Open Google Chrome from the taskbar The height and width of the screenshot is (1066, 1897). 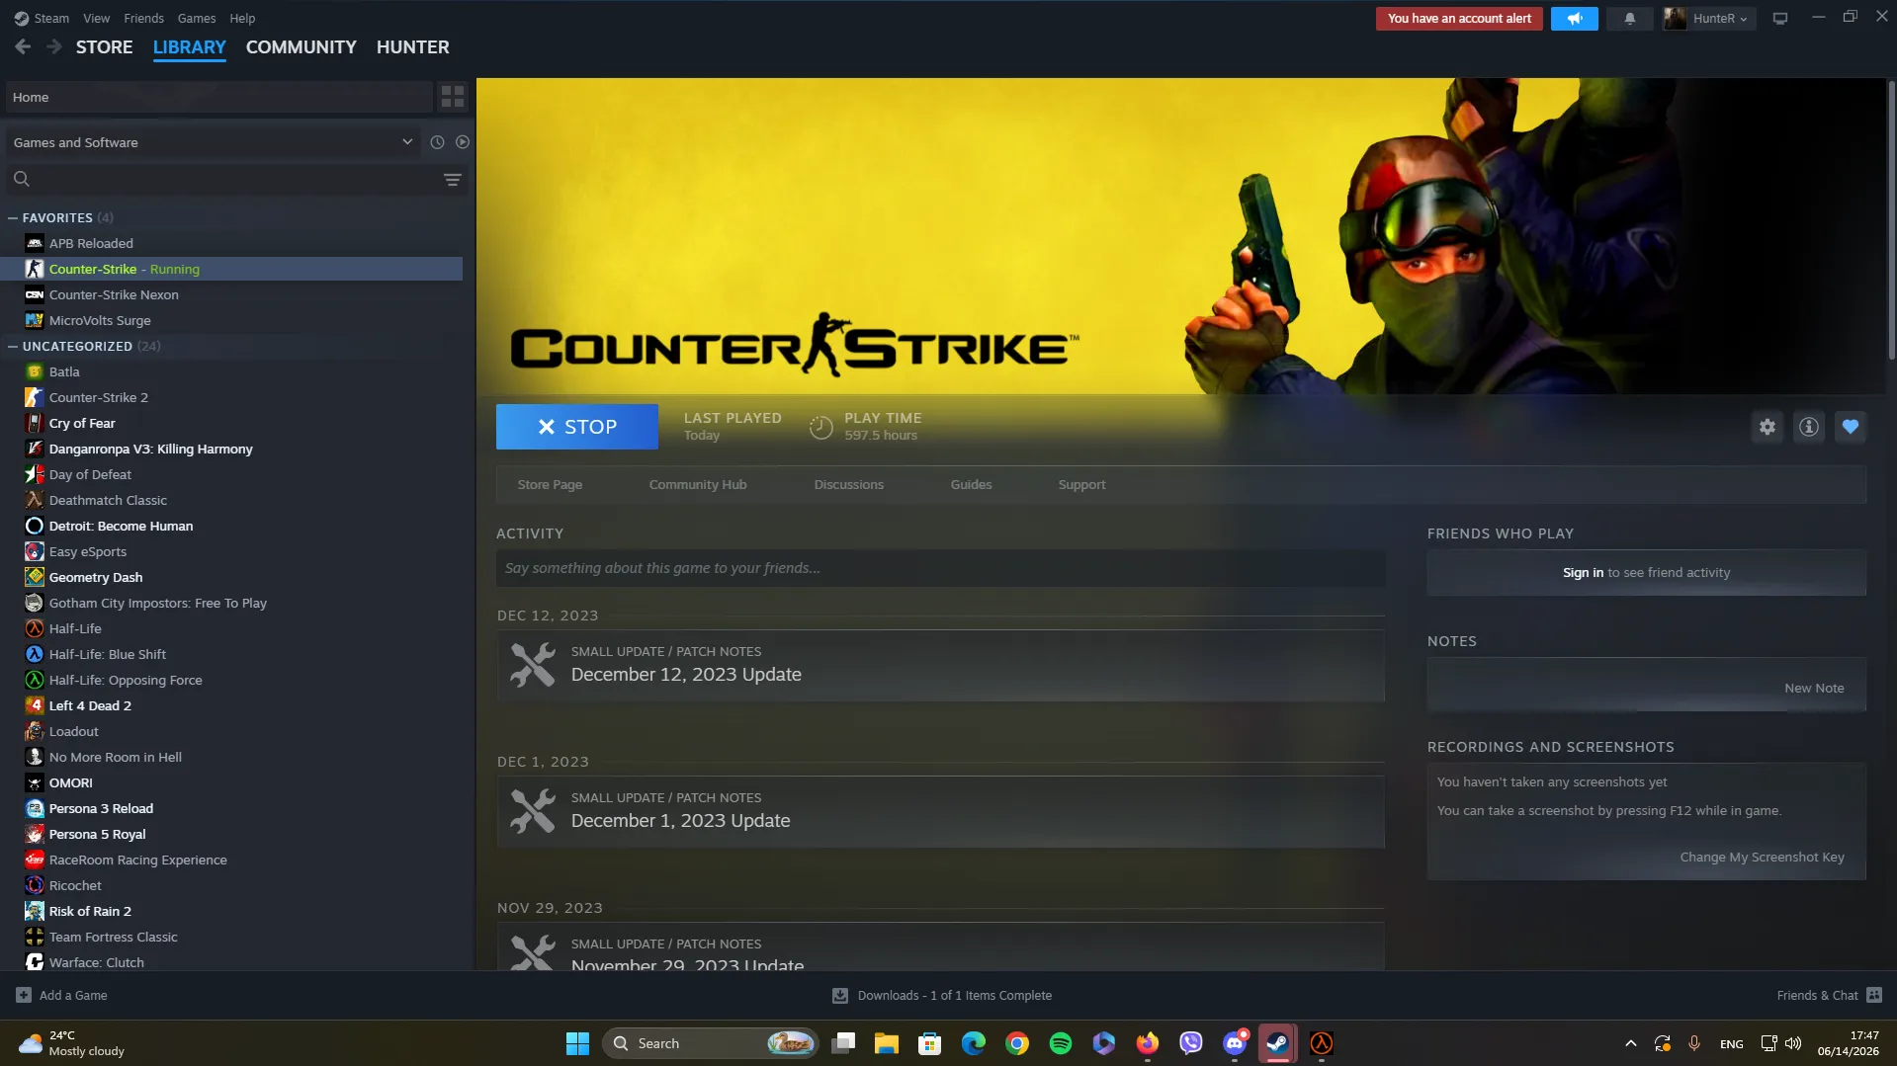[1017, 1043]
